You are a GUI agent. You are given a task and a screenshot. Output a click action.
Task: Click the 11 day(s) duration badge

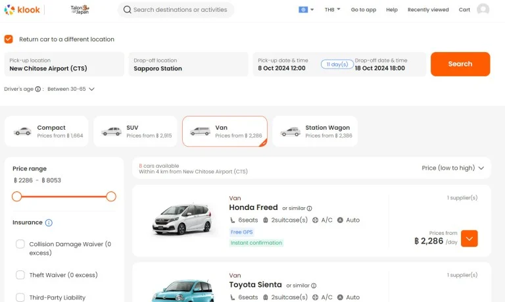[x=337, y=64]
